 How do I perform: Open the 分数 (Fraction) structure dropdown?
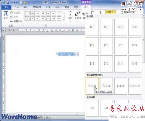[x=70, y=16]
